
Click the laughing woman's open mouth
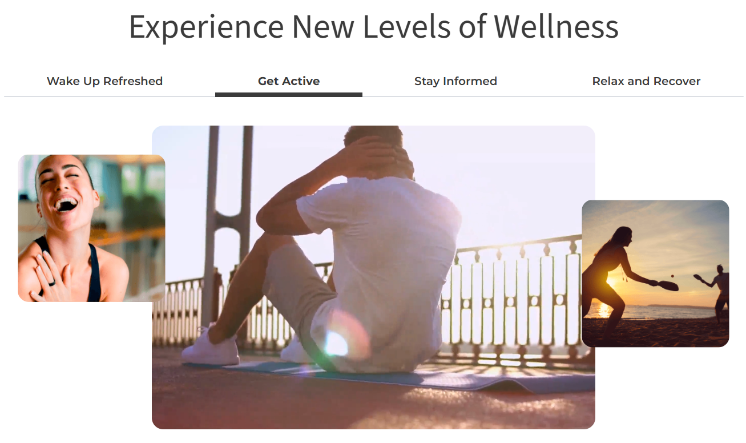tap(66, 204)
